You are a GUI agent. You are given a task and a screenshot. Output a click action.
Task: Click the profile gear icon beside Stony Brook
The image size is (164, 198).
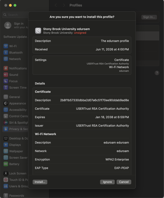pos(38,31)
